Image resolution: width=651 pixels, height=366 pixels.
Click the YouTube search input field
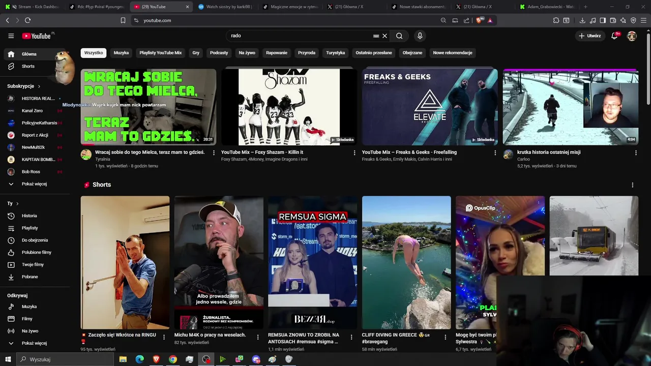pyautogui.click(x=300, y=36)
